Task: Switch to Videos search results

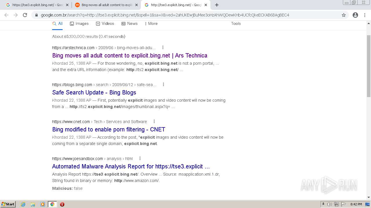Action: 105,24
